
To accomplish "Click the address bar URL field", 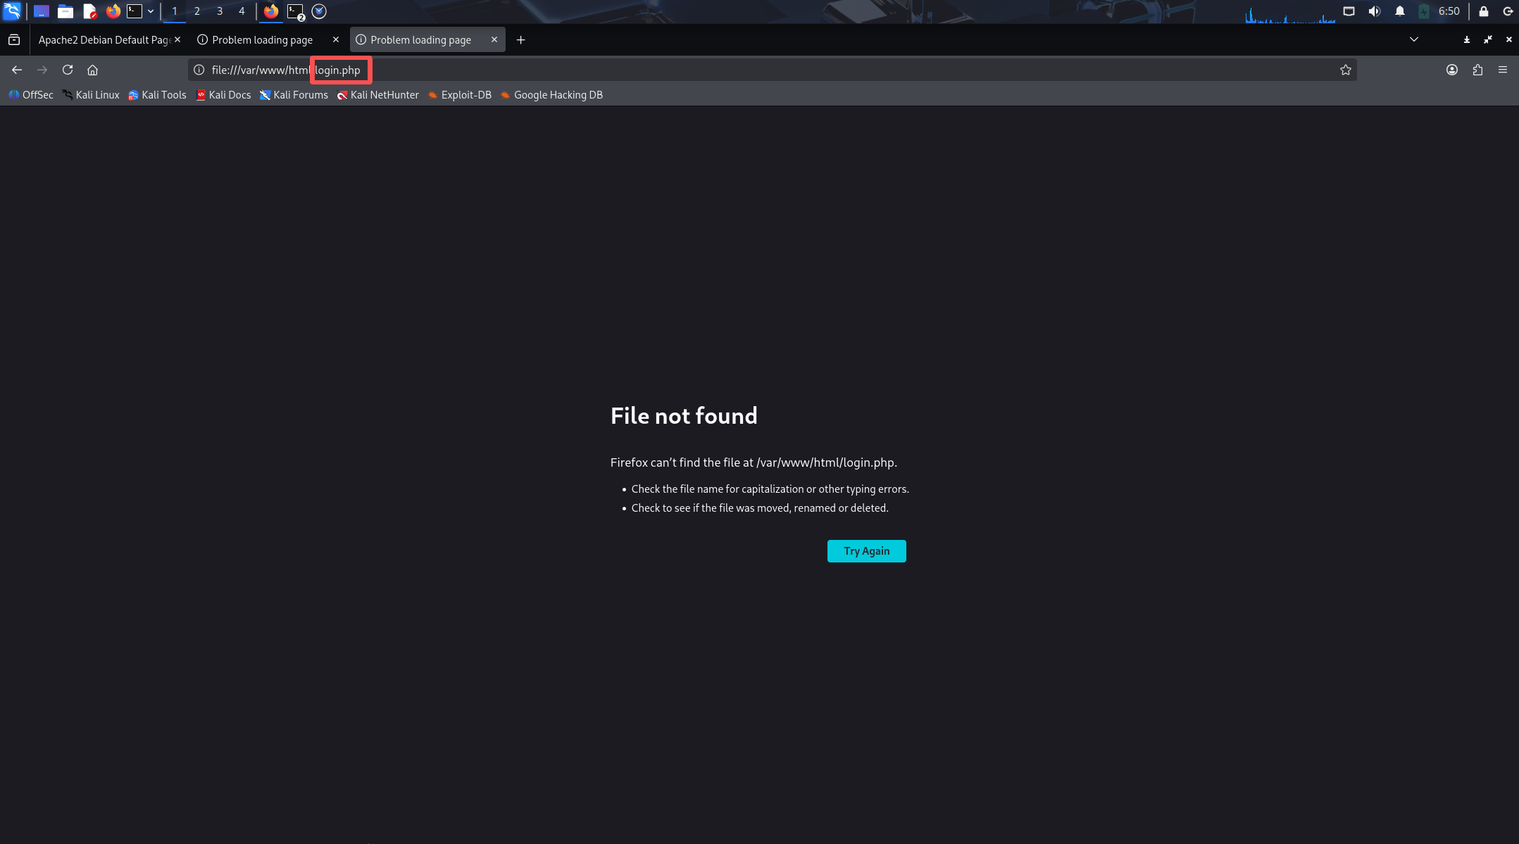I will pyautogui.click(x=775, y=70).
